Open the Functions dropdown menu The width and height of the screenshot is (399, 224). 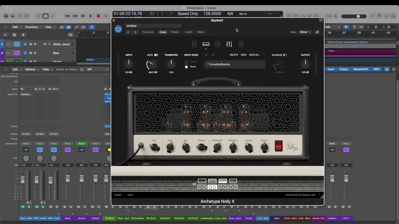coord(33,27)
